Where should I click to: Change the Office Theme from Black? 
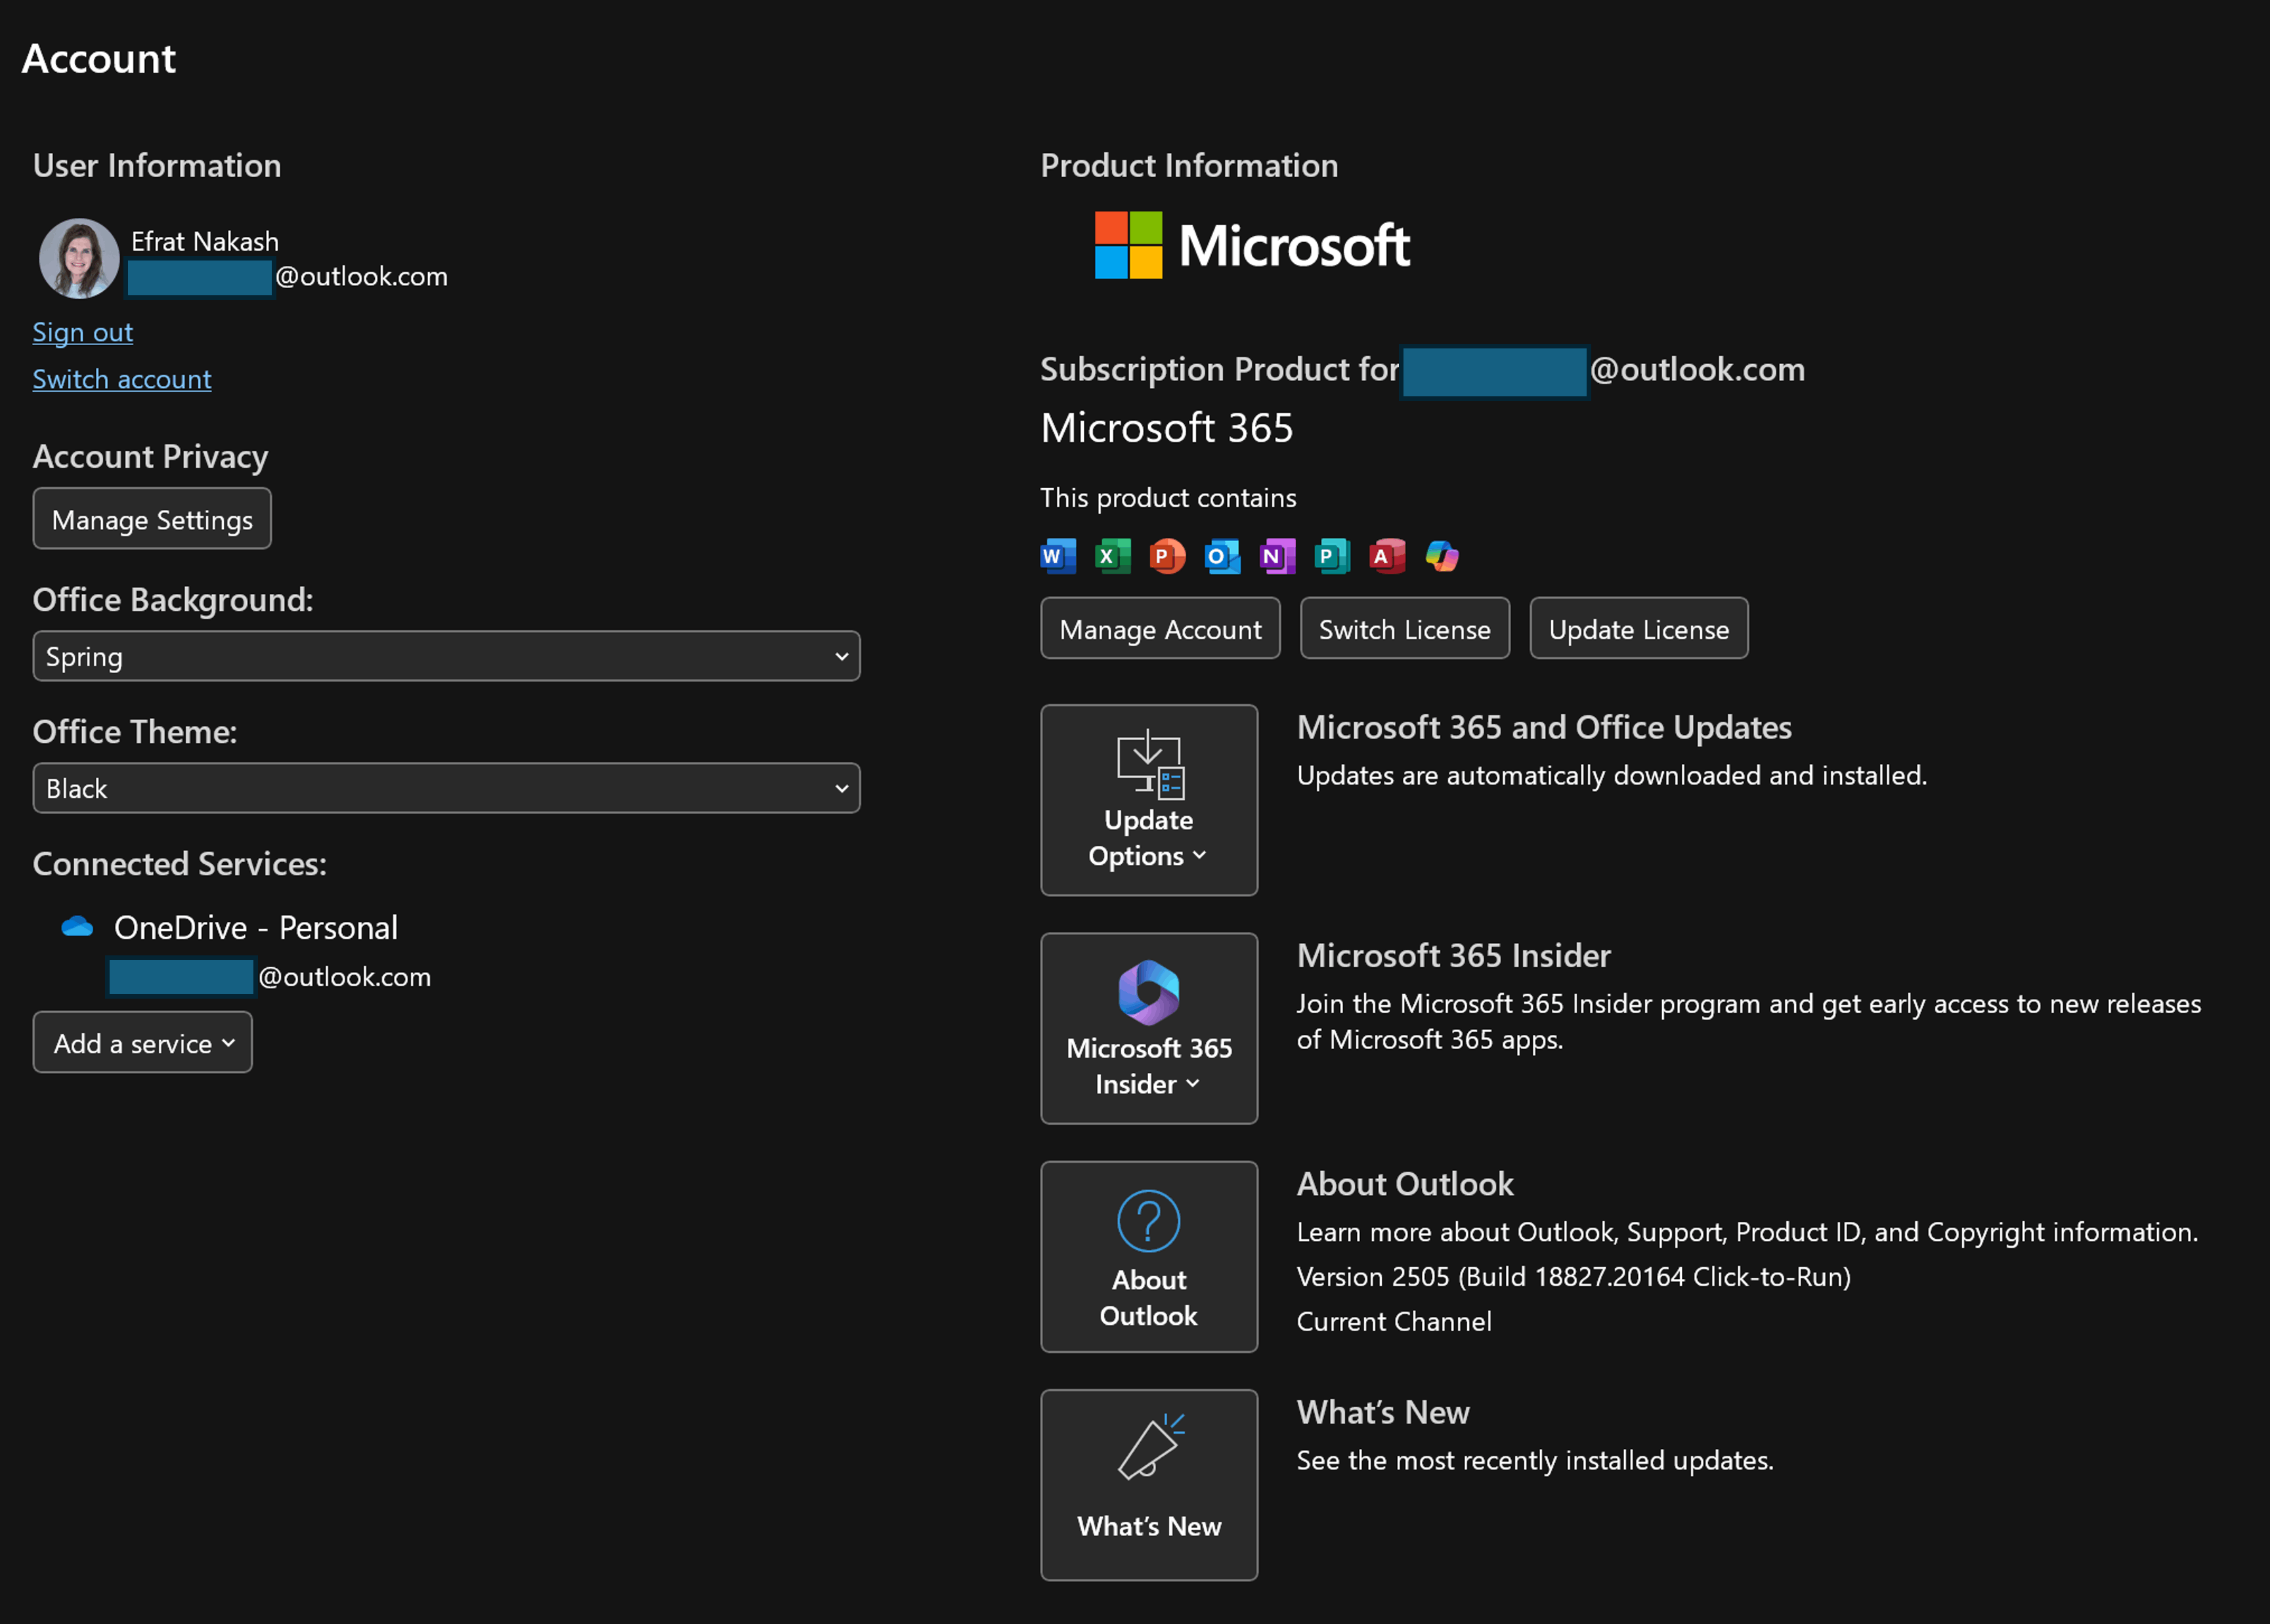[x=445, y=788]
